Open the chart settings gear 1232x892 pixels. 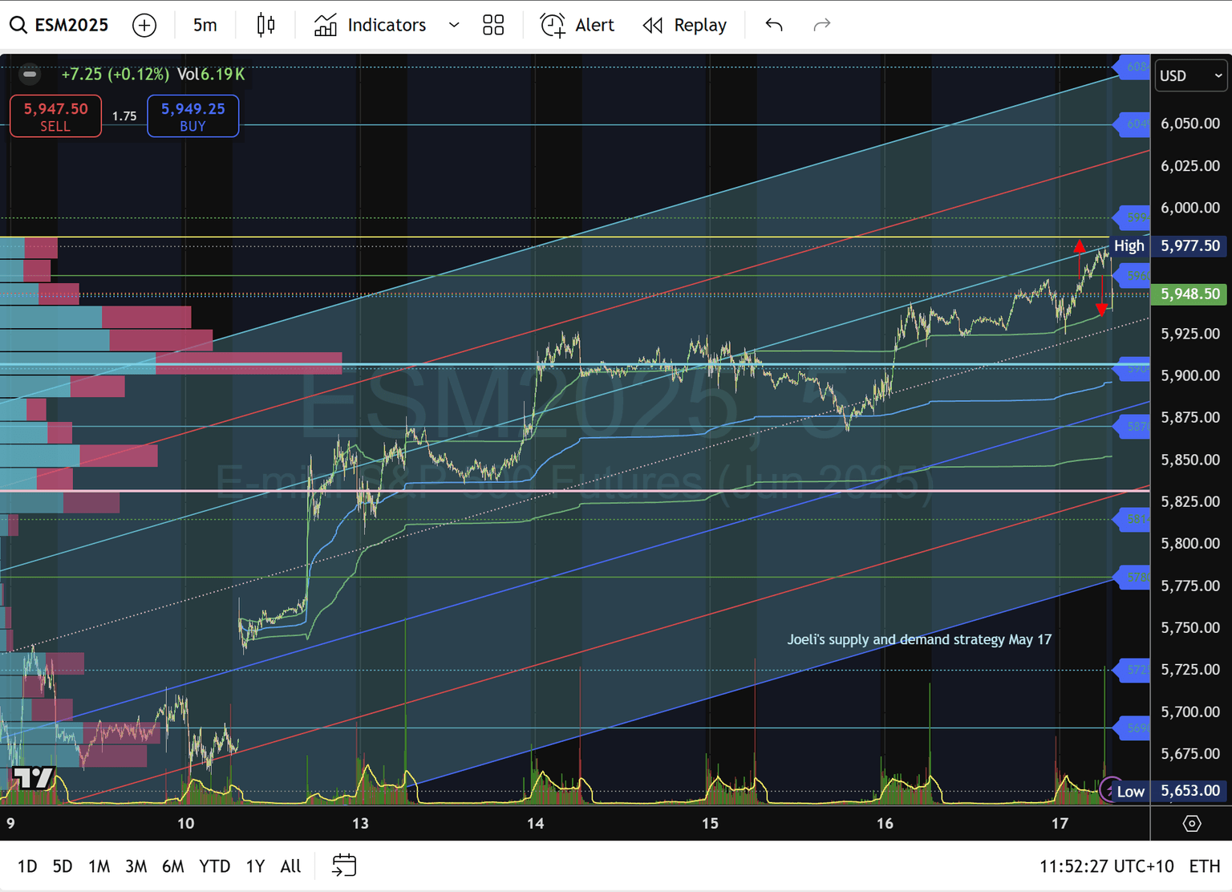coord(1191,823)
